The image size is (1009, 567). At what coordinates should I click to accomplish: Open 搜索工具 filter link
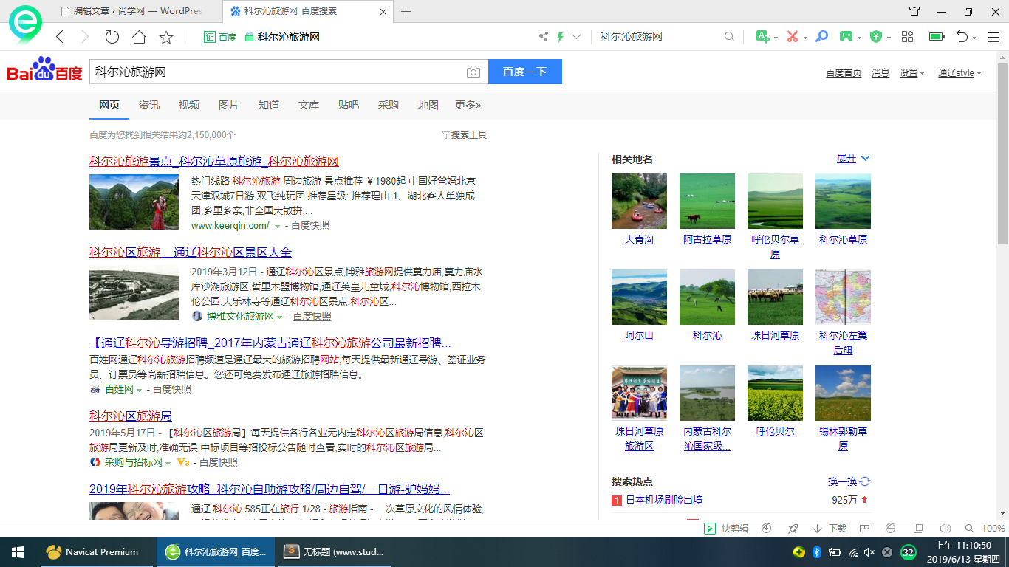[x=464, y=135]
